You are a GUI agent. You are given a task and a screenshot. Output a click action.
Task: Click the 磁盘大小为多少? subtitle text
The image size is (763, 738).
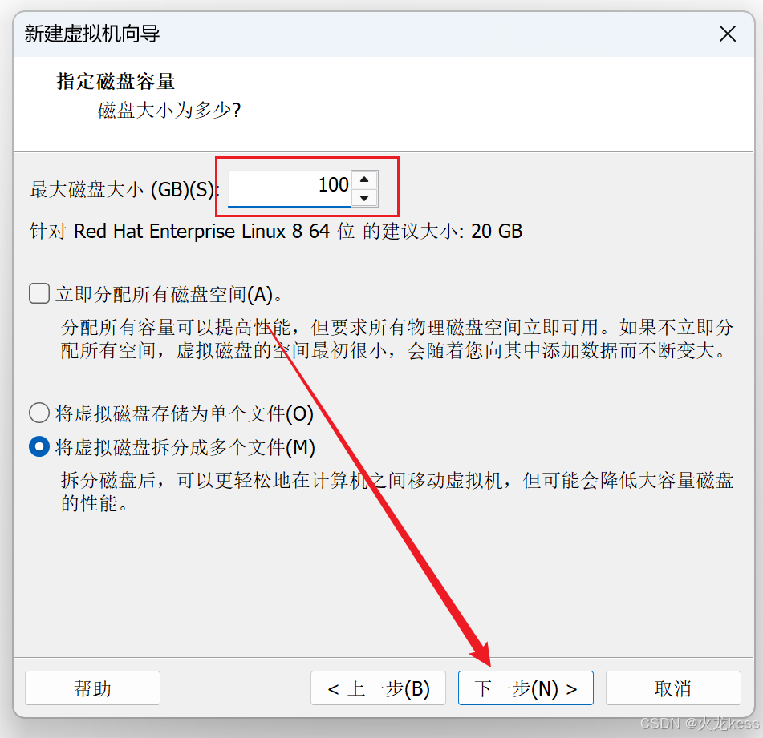pyautogui.click(x=169, y=111)
